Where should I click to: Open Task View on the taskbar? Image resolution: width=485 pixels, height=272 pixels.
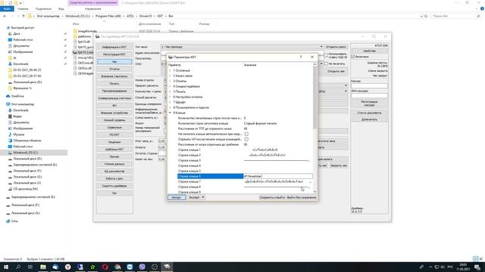(30, 267)
